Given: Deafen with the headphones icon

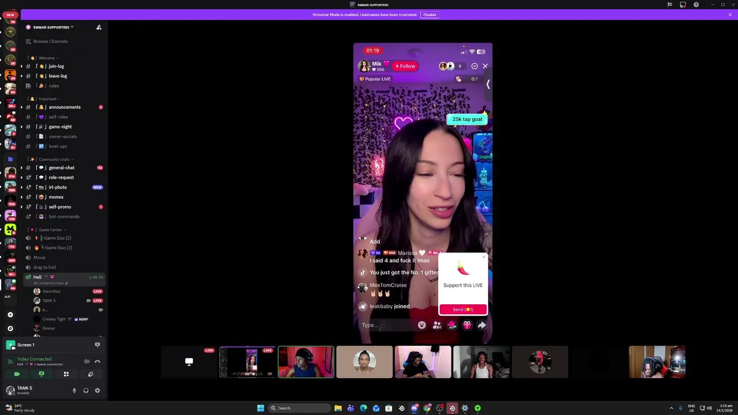Looking at the screenshot, I should click(86, 391).
